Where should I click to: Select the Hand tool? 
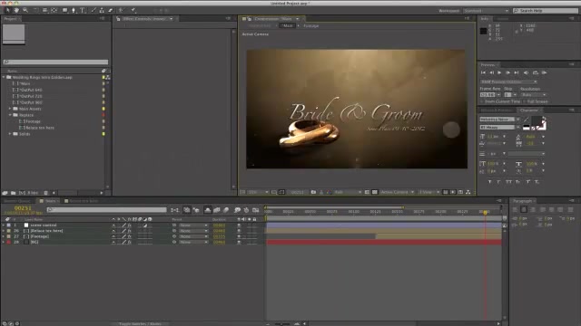click(x=16, y=10)
